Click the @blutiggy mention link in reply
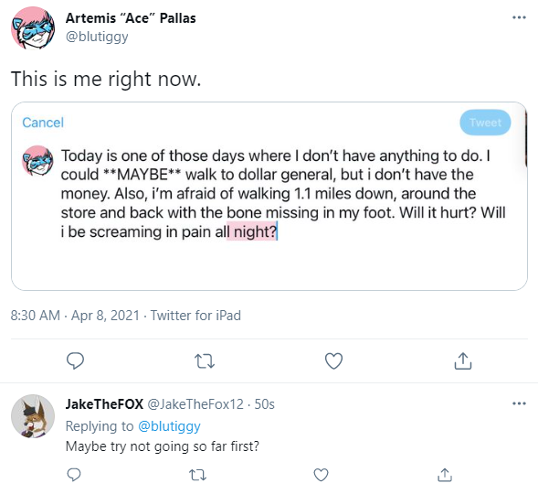Viewport: 538px width, 494px height. pyautogui.click(x=169, y=426)
